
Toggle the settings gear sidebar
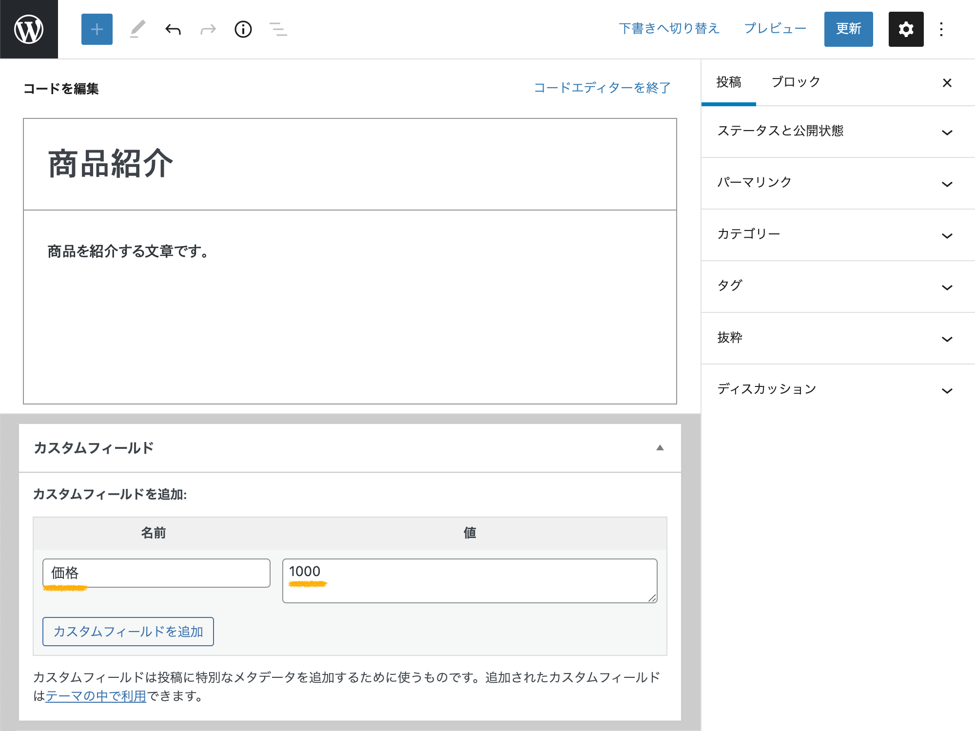(906, 29)
